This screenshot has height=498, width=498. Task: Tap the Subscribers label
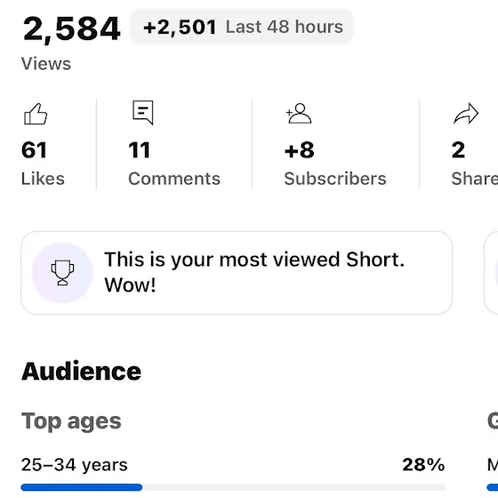click(335, 179)
